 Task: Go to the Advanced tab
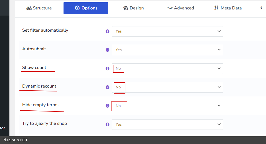[181, 8]
